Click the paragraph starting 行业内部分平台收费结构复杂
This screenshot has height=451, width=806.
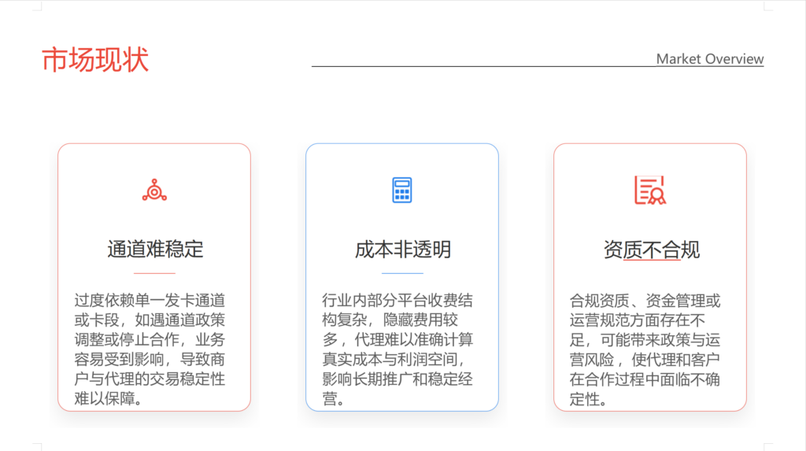point(397,349)
